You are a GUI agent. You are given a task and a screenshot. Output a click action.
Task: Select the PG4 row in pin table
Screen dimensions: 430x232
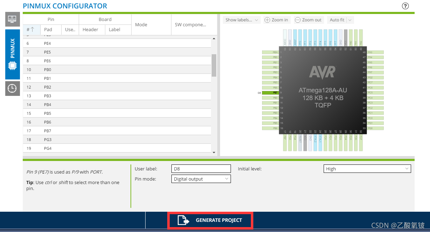coord(117,148)
